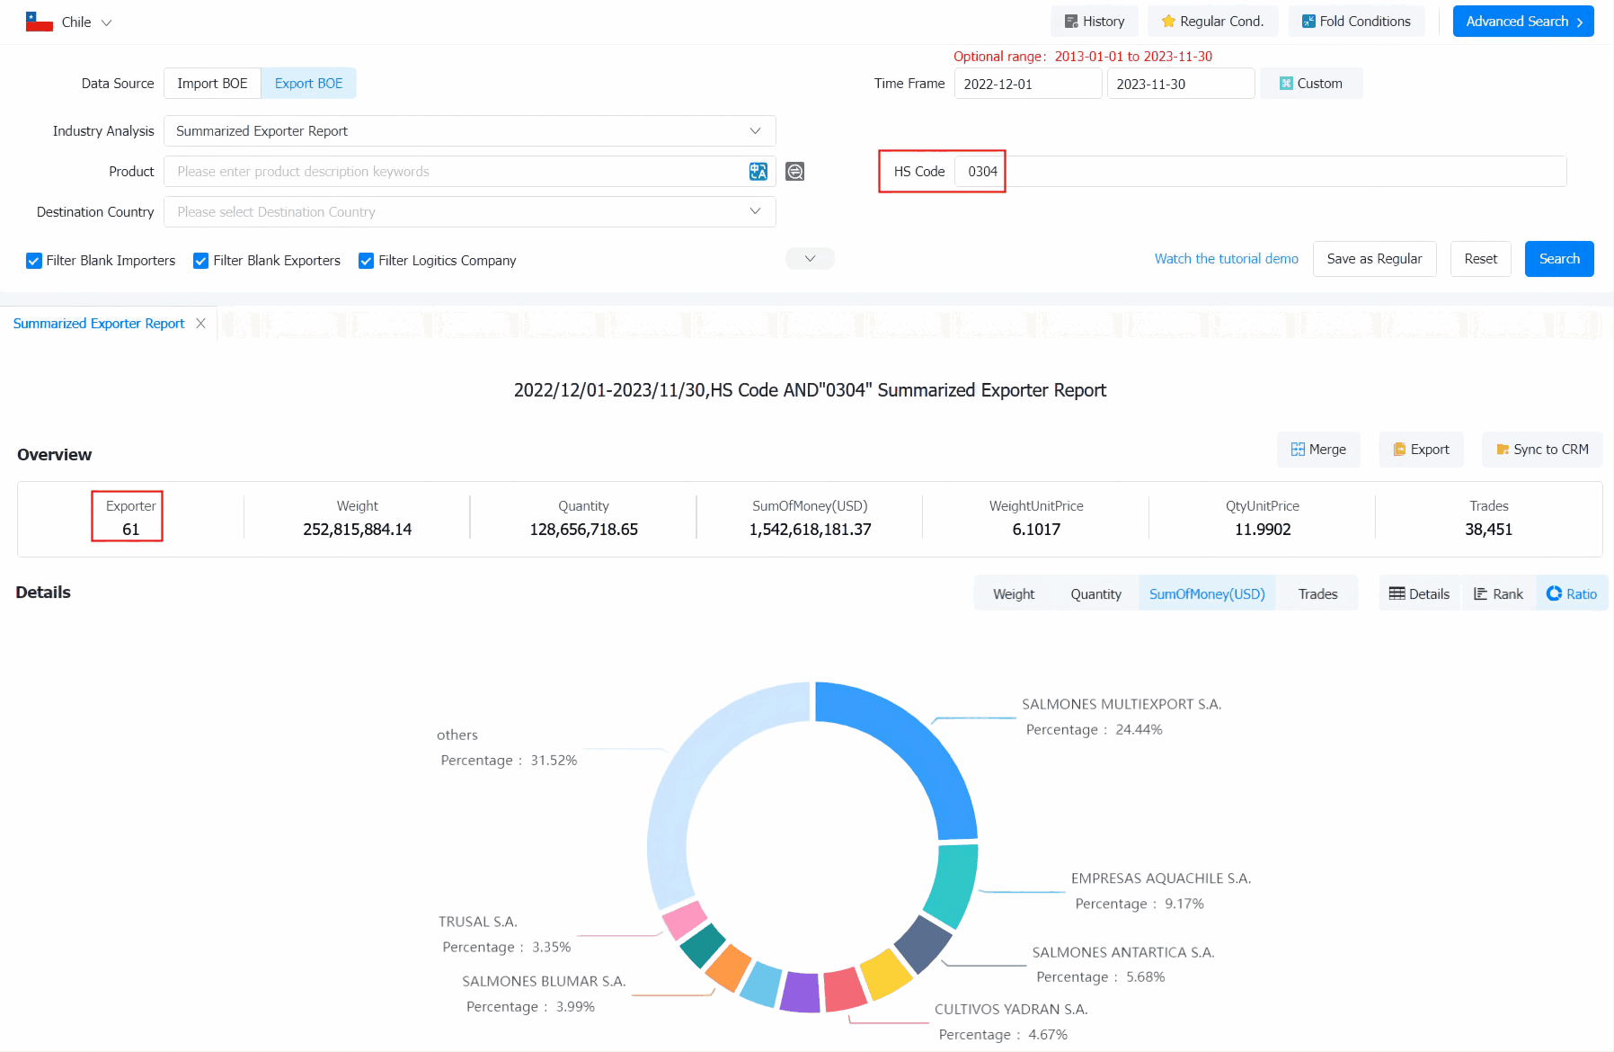Image resolution: width=1614 pixels, height=1052 pixels.
Task: Select Import BOE data source
Action: [x=212, y=84]
